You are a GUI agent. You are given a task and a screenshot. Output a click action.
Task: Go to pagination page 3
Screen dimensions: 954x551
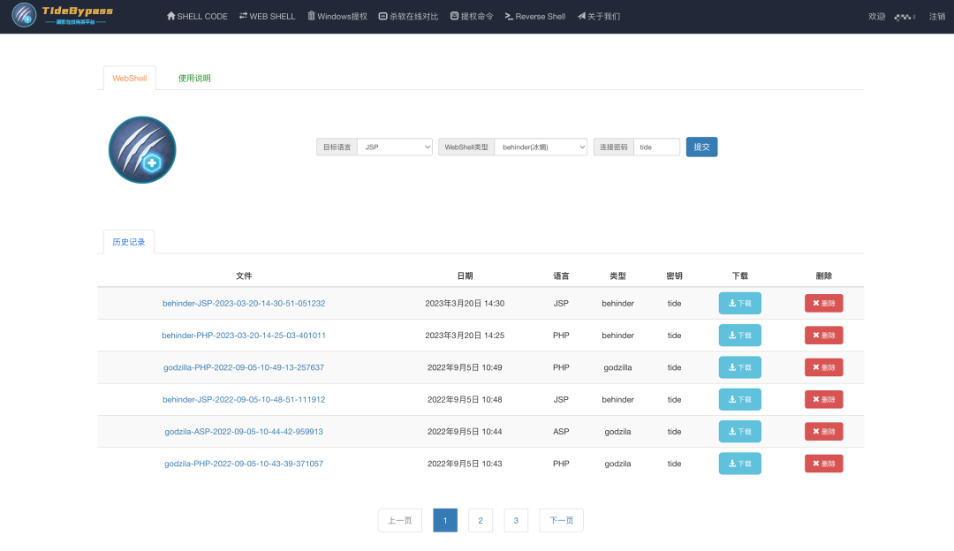(x=516, y=521)
